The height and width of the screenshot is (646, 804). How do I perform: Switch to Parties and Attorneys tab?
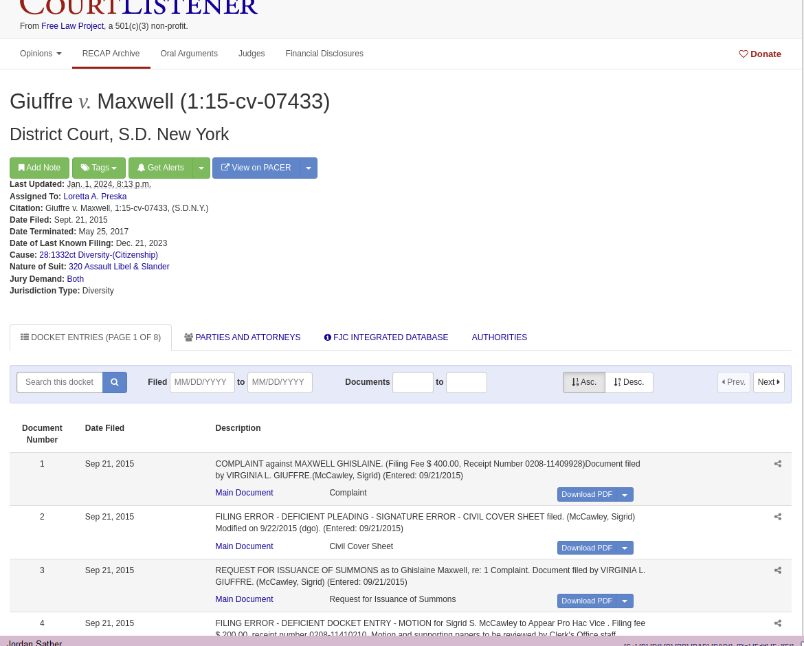pyautogui.click(x=243, y=337)
